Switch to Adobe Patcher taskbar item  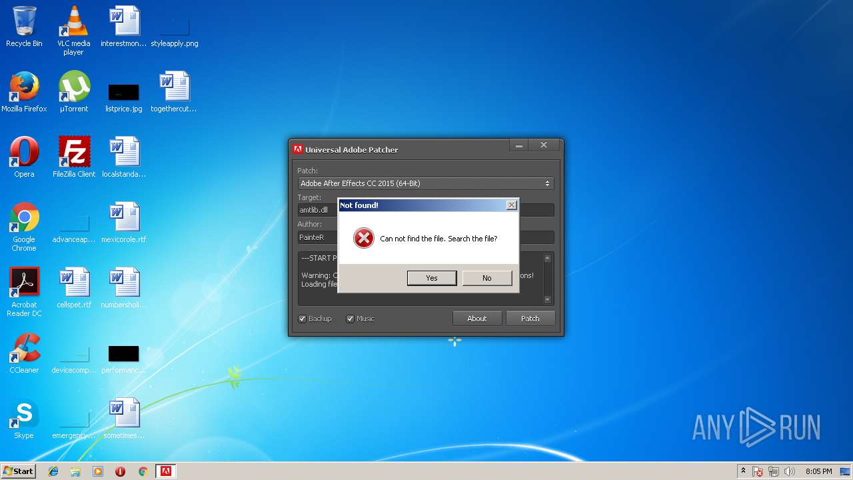(x=165, y=471)
